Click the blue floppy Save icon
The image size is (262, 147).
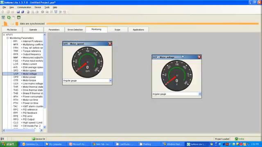tap(18, 12)
